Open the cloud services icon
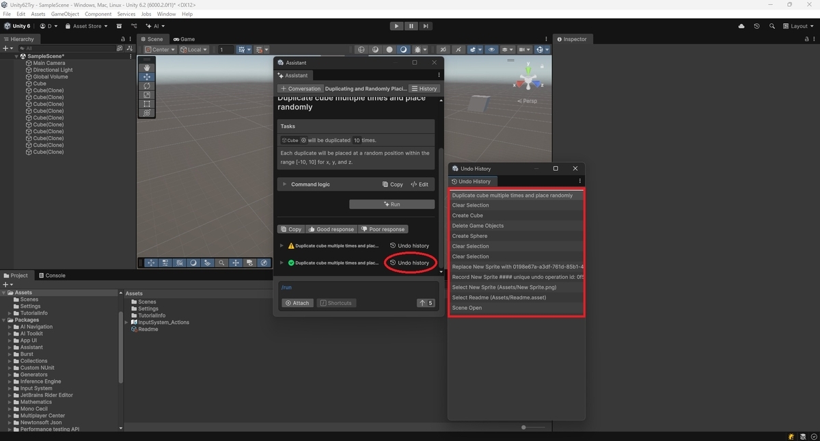 [x=741, y=26]
